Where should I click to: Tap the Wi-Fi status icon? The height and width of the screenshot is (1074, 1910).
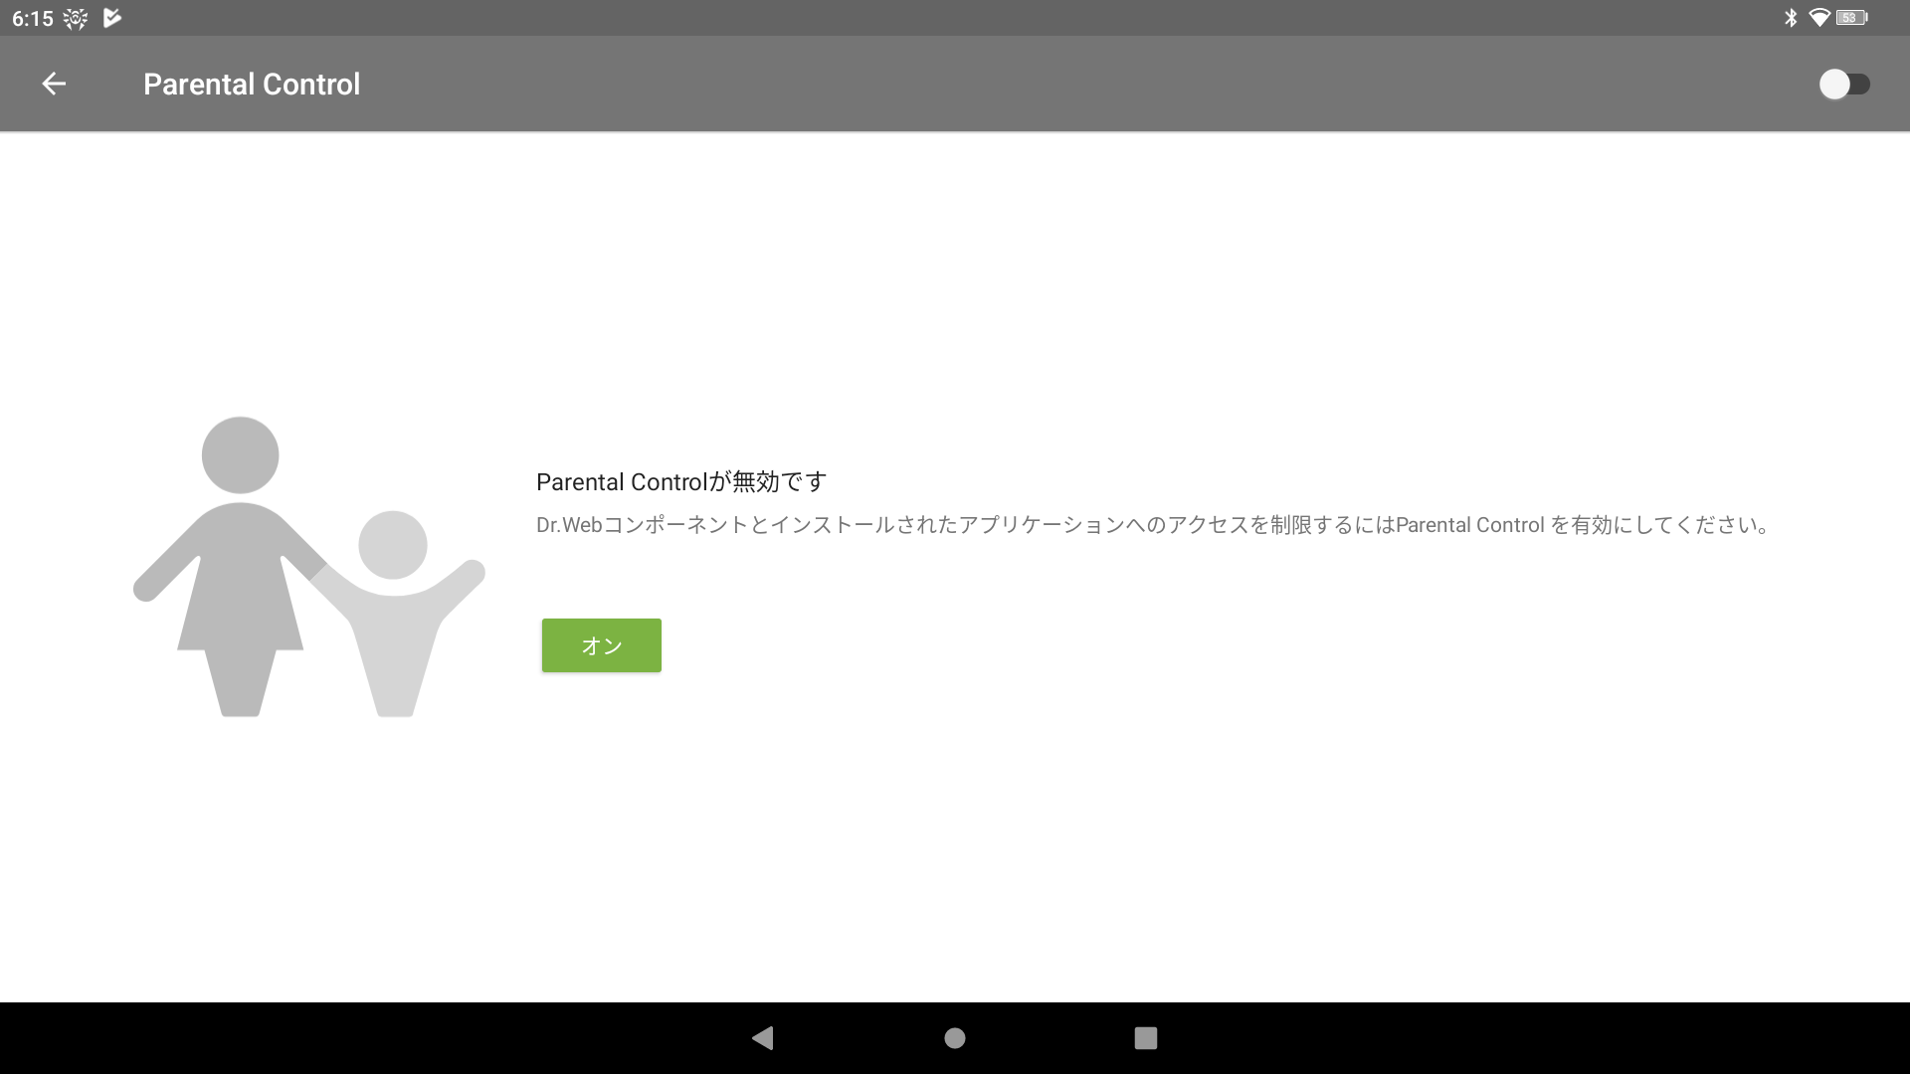1819,18
